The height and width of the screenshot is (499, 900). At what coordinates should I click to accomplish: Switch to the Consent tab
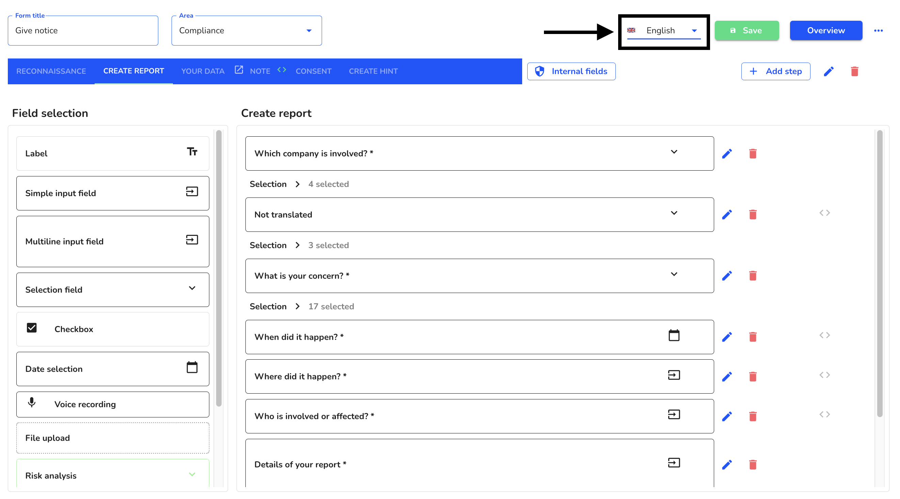314,71
